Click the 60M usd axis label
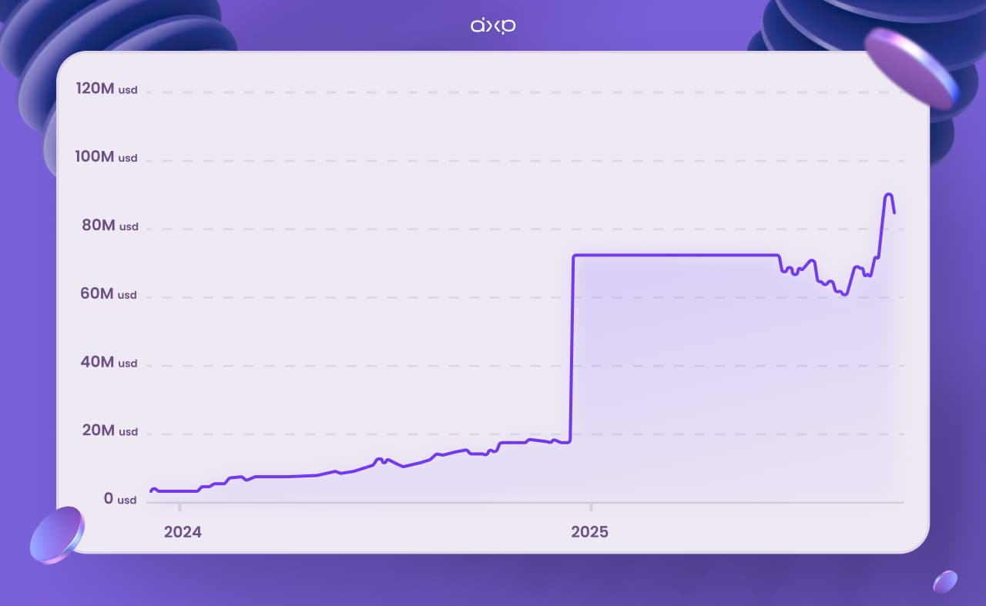The image size is (986, 606). pos(109,293)
